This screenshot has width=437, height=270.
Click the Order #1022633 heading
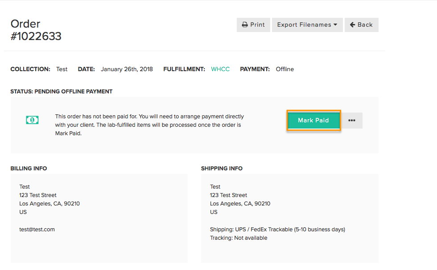[36, 30]
